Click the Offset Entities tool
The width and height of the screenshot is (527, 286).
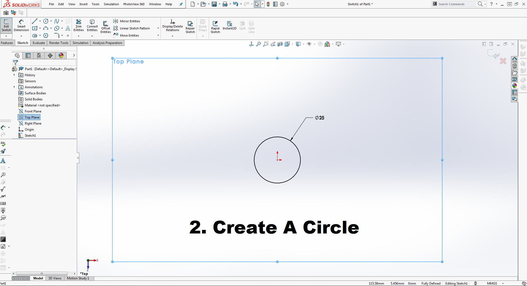coord(105,27)
